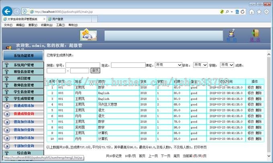The height and width of the screenshot is (163, 273).
Task: Open 综合查询 sidebar menu
Action: pos(23,153)
